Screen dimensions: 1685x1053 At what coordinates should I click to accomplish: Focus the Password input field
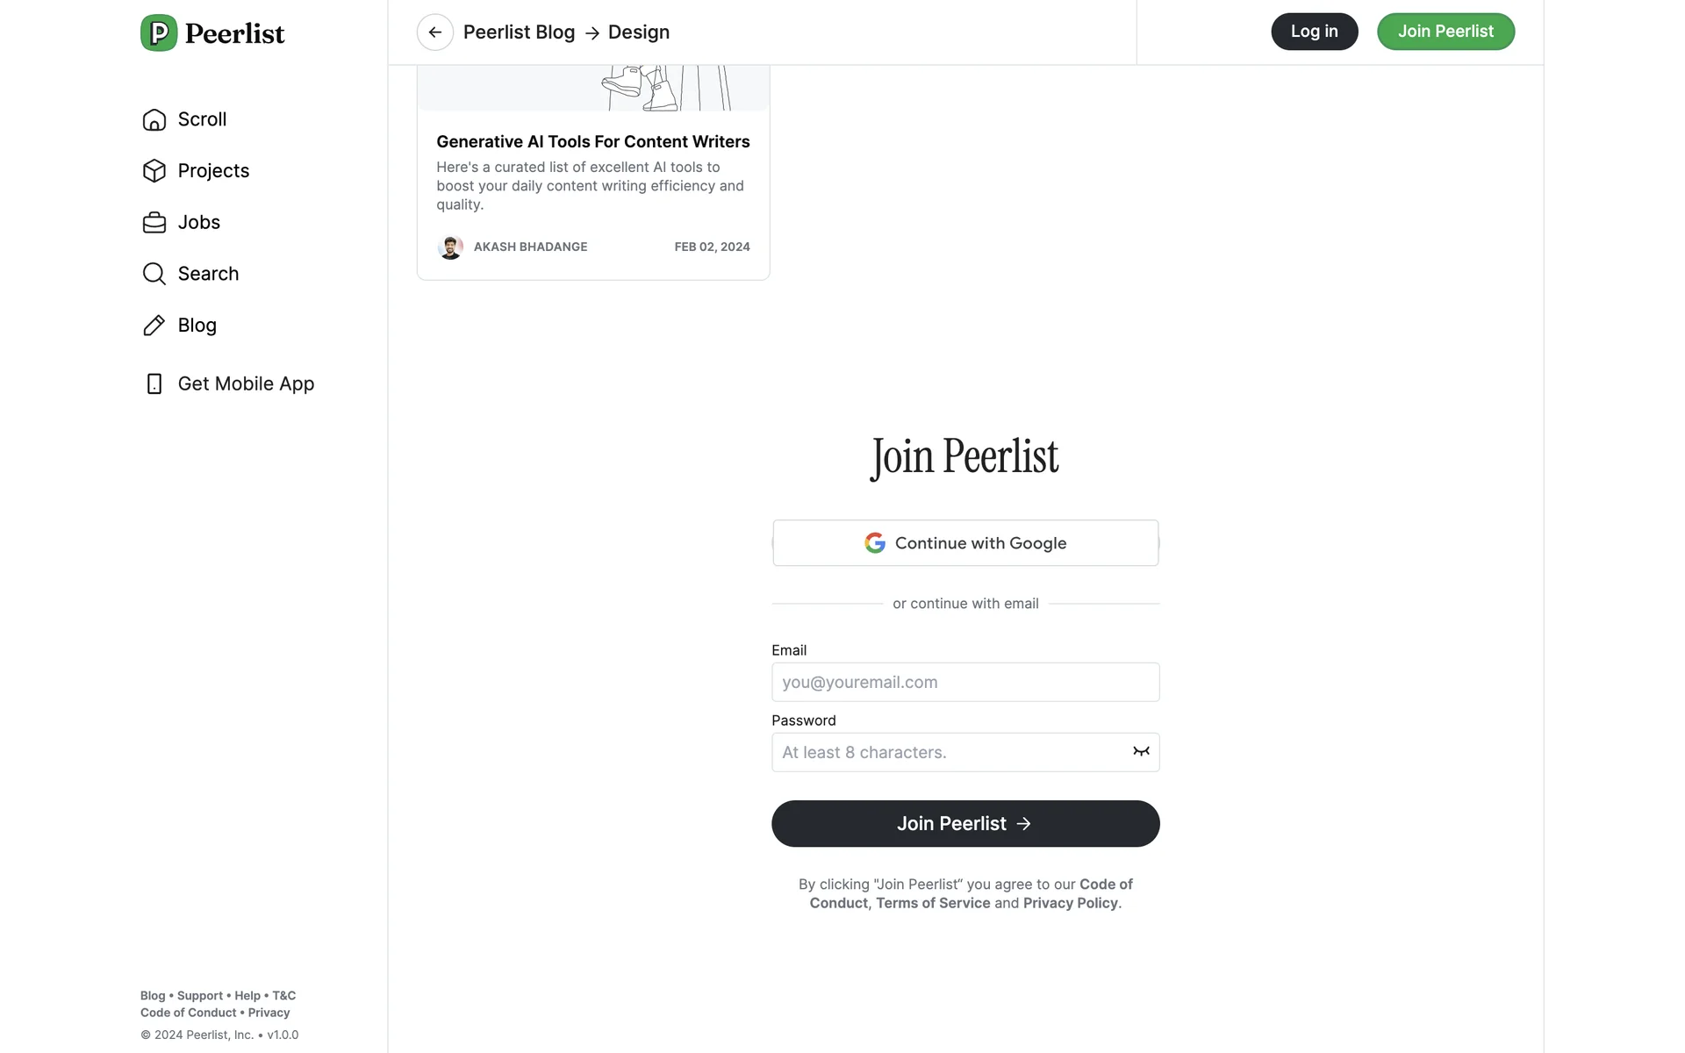948,752
